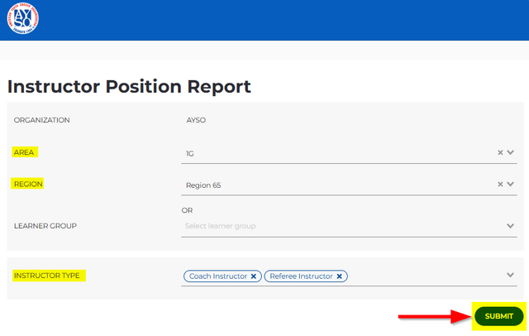Image resolution: width=529 pixels, height=336 pixels.
Task: Clear the Region 65 selection
Action: click(500, 185)
